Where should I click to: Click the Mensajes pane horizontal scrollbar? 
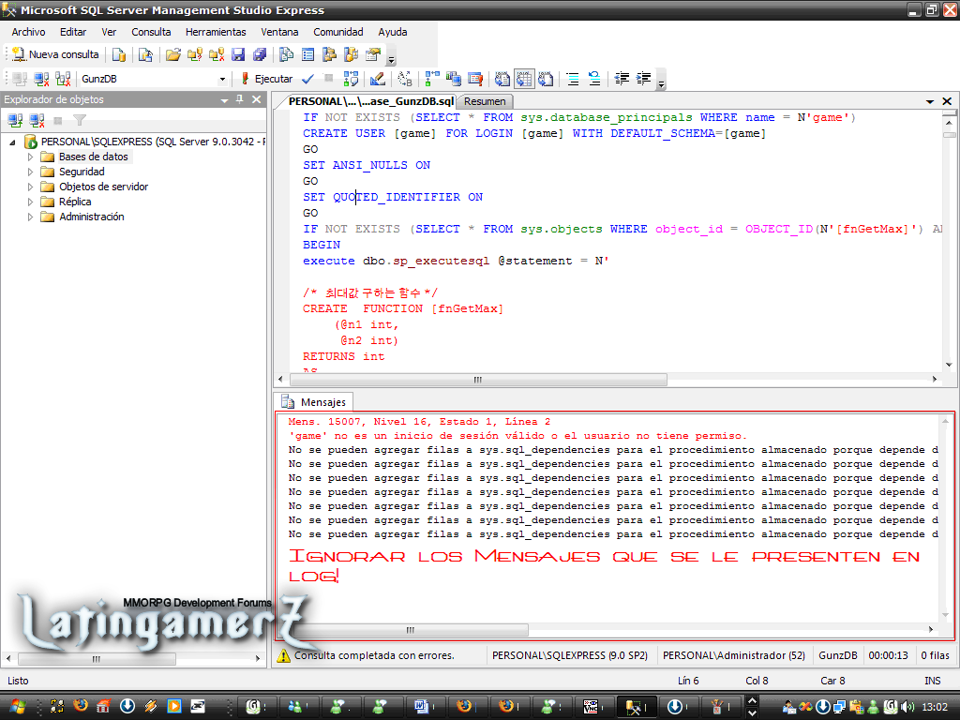click(x=410, y=630)
